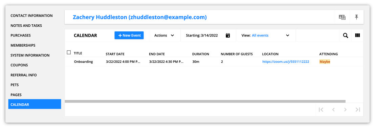Switch to Purchases section
The height and width of the screenshot is (128, 375).
(21, 35)
